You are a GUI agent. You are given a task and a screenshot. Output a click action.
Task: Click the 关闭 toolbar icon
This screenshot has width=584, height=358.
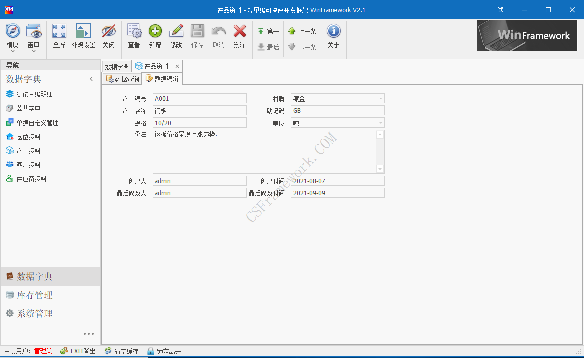109,31
